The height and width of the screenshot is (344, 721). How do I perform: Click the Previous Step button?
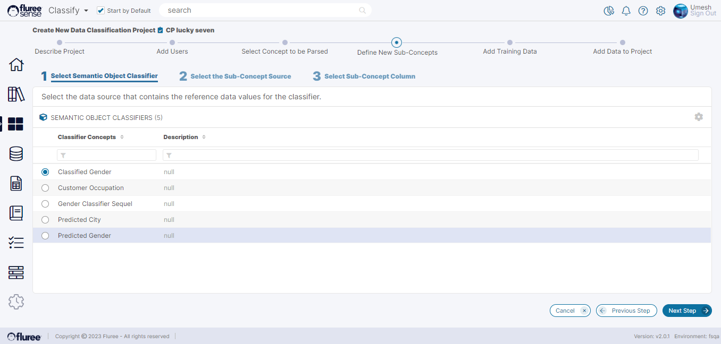pyautogui.click(x=626, y=311)
